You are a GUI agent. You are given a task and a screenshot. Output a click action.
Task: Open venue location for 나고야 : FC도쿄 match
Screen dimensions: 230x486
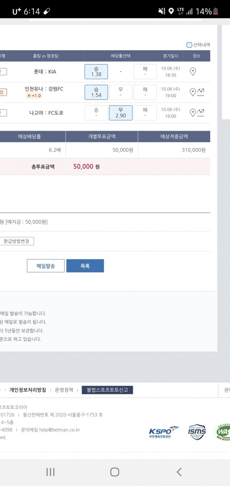tap(192, 113)
